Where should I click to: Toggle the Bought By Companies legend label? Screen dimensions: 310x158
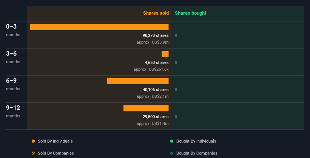[197, 153]
